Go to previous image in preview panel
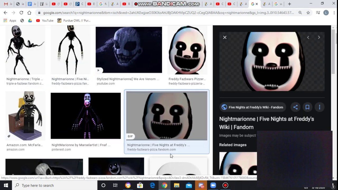Screen dimensions: 338x190 [x=308, y=37]
